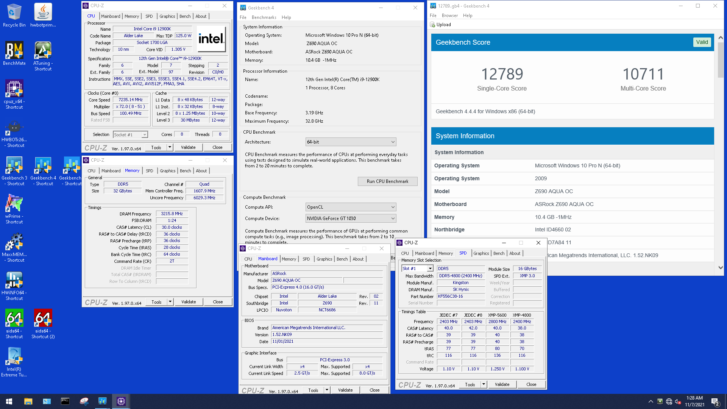Launch cpuz_x64 shortcut icon
The height and width of the screenshot is (409, 727).
click(x=14, y=94)
